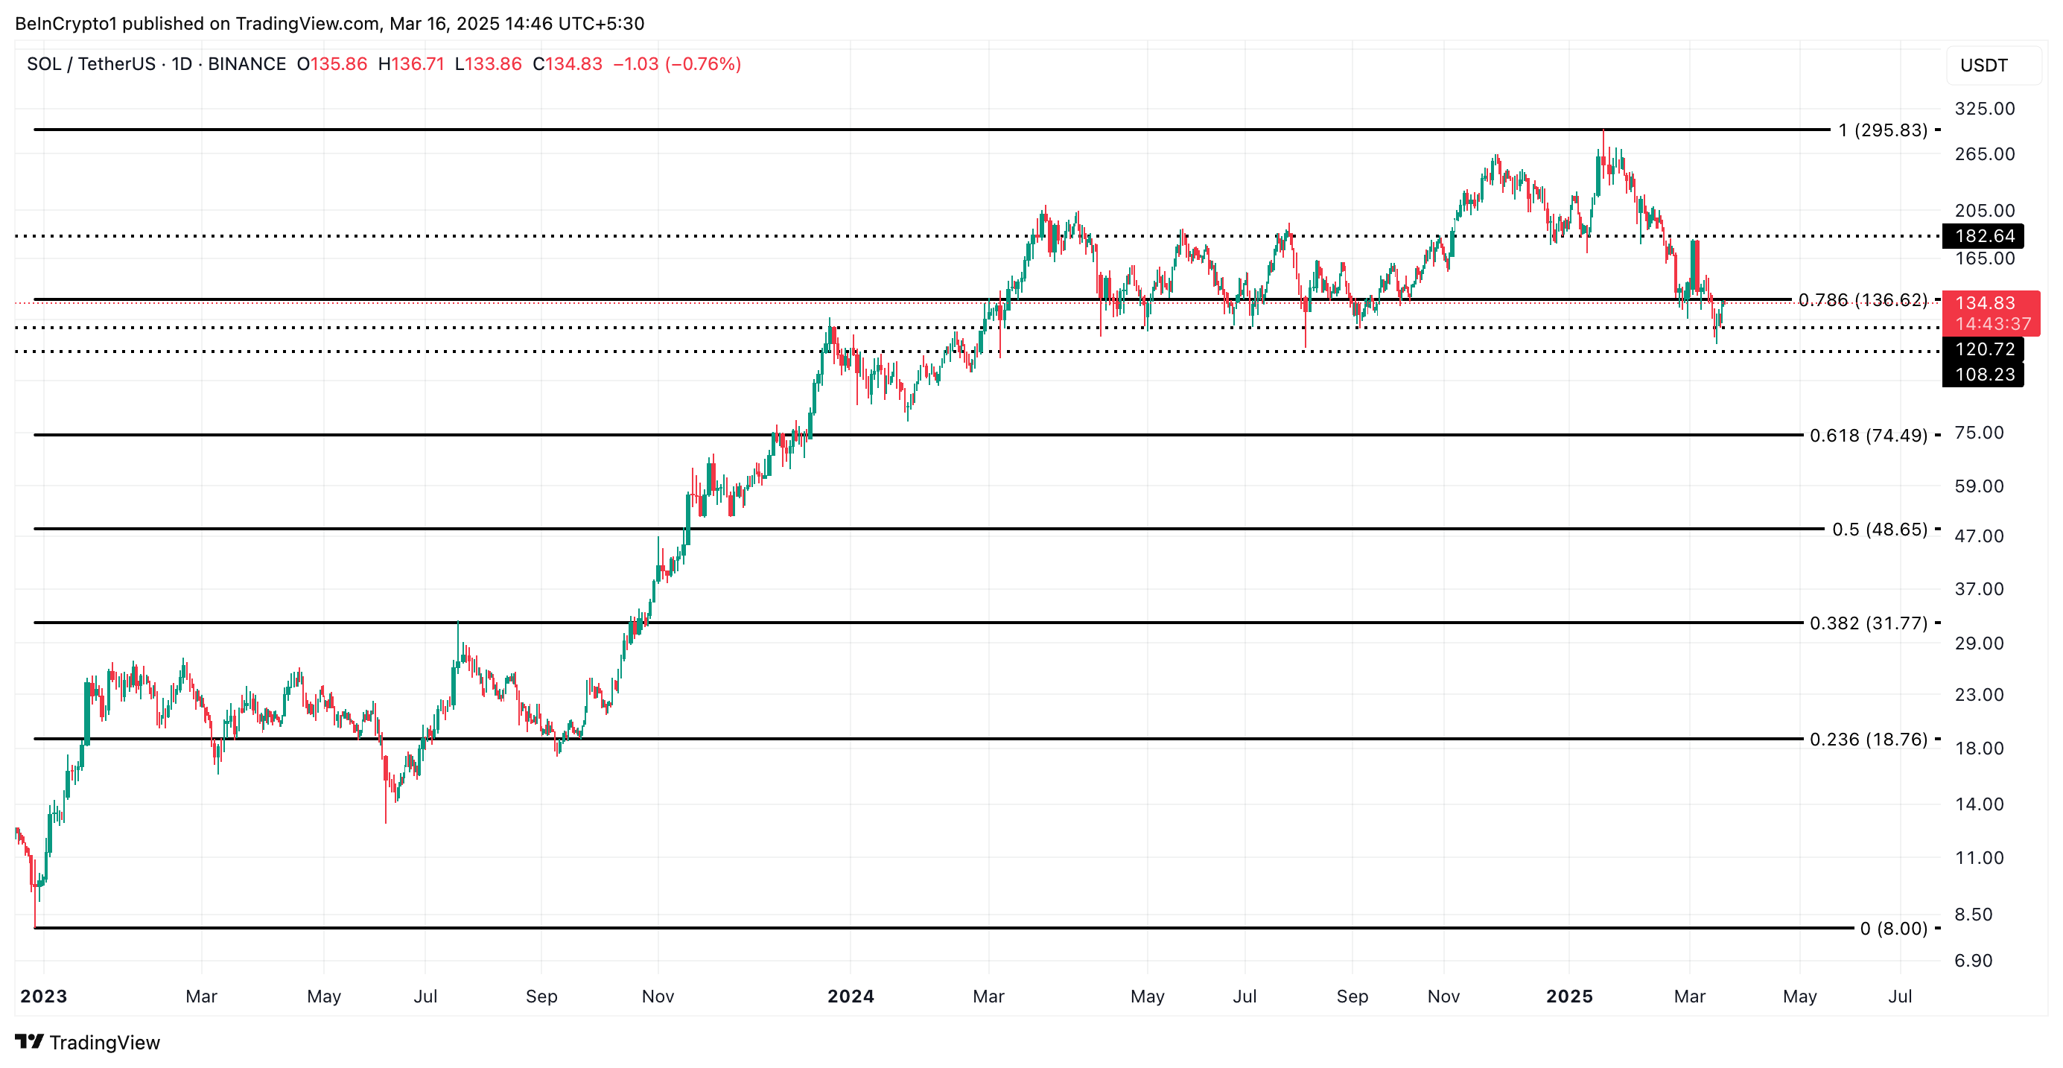The image size is (2063, 1068).
Task: Click the black 182.64 price tag
Action: click(x=1985, y=236)
